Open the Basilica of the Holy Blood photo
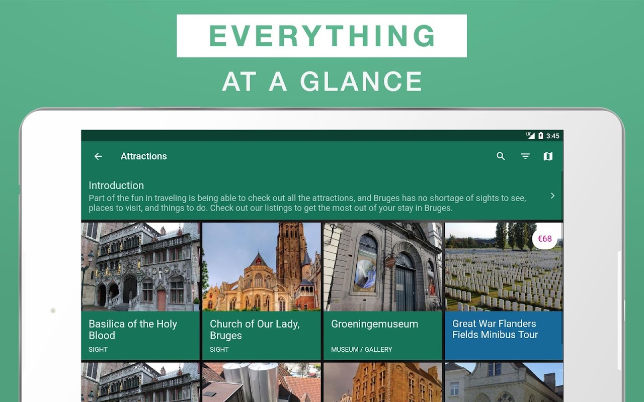644x402 pixels. click(x=140, y=267)
